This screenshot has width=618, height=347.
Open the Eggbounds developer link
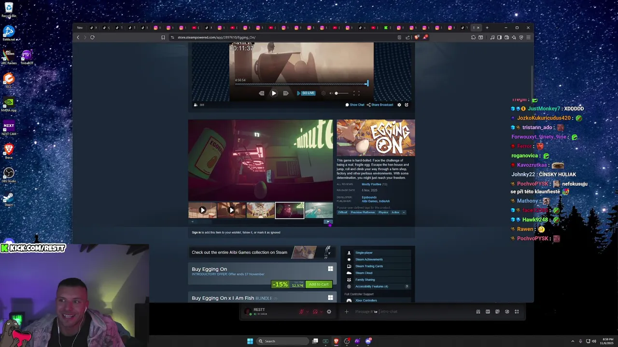point(369,197)
